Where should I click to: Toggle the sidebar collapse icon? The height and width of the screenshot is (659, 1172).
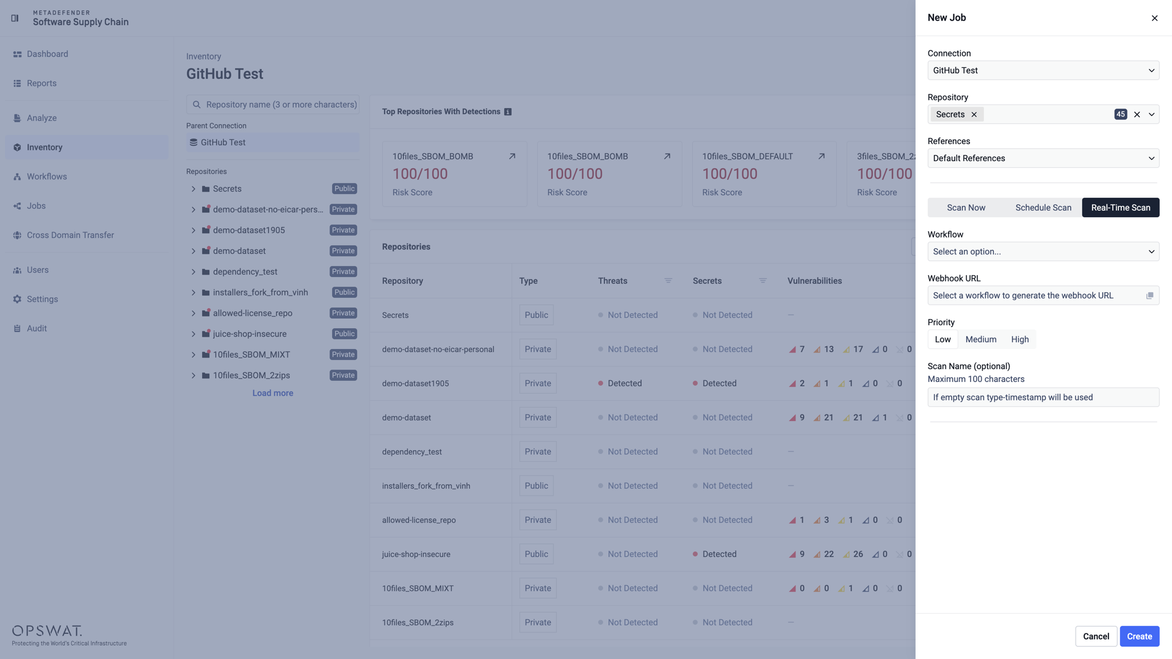[15, 18]
